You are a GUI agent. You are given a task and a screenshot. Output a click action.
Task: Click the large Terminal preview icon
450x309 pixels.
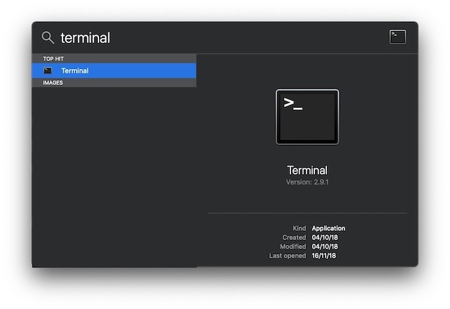tap(307, 117)
